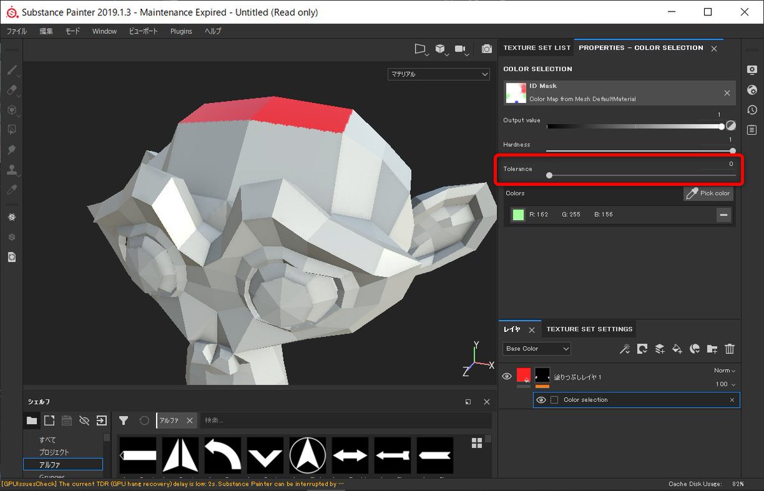Image resolution: width=764 pixels, height=491 pixels.
Task: Open the ヘルプ menu
Action: (x=213, y=31)
